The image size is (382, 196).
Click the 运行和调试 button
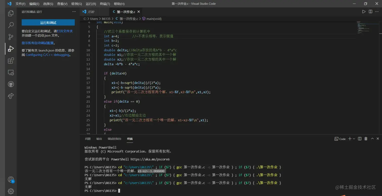pos(48,22)
